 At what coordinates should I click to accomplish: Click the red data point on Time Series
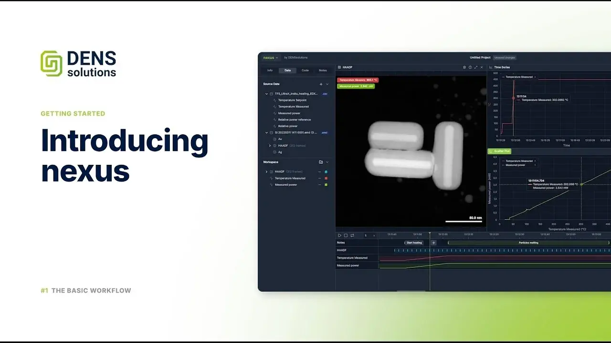[514, 98]
